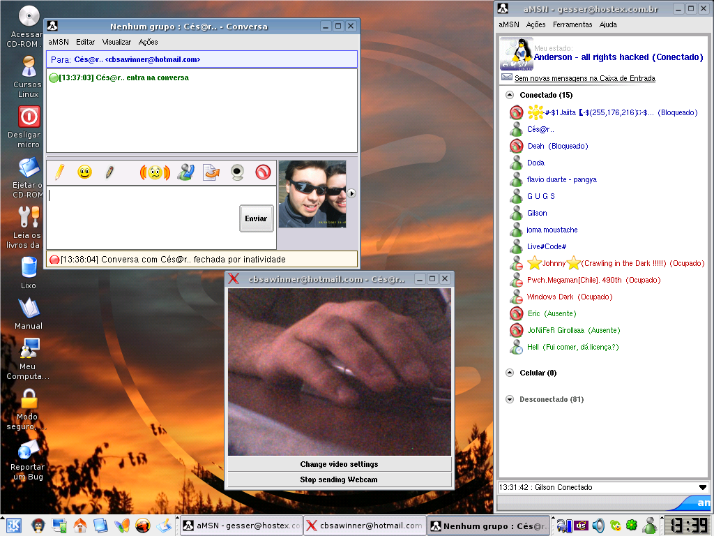Select contact Eric (Ausente)
The image size is (714, 536).
(552, 313)
